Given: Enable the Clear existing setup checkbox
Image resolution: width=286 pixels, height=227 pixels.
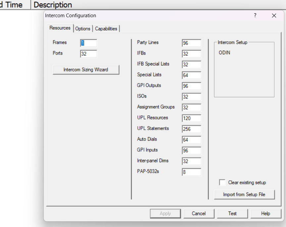Looking at the screenshot, I should [222, 183].
